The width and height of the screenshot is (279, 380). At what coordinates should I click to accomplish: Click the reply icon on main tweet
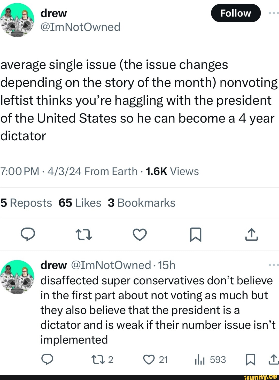[28, 235]
